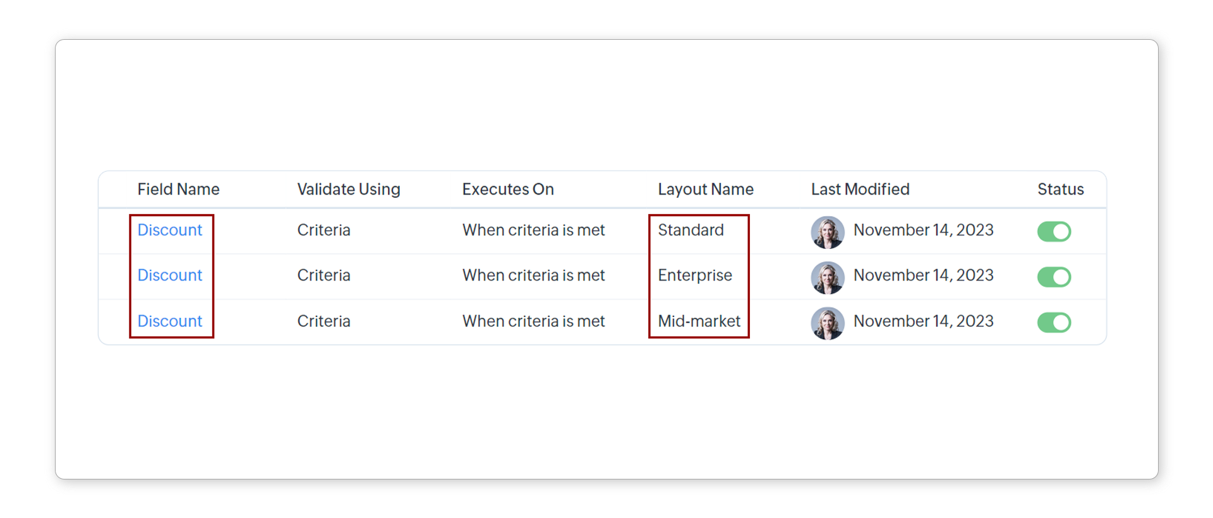Toggle status switch for Enterprise layout rule
Viewport: 1213px width, 518px height.
point(1054,277)
